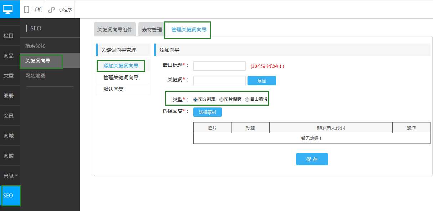Focus the 窗口标题 input field
The height and width of the screenshot is (211, 433).
click(219, 66)
